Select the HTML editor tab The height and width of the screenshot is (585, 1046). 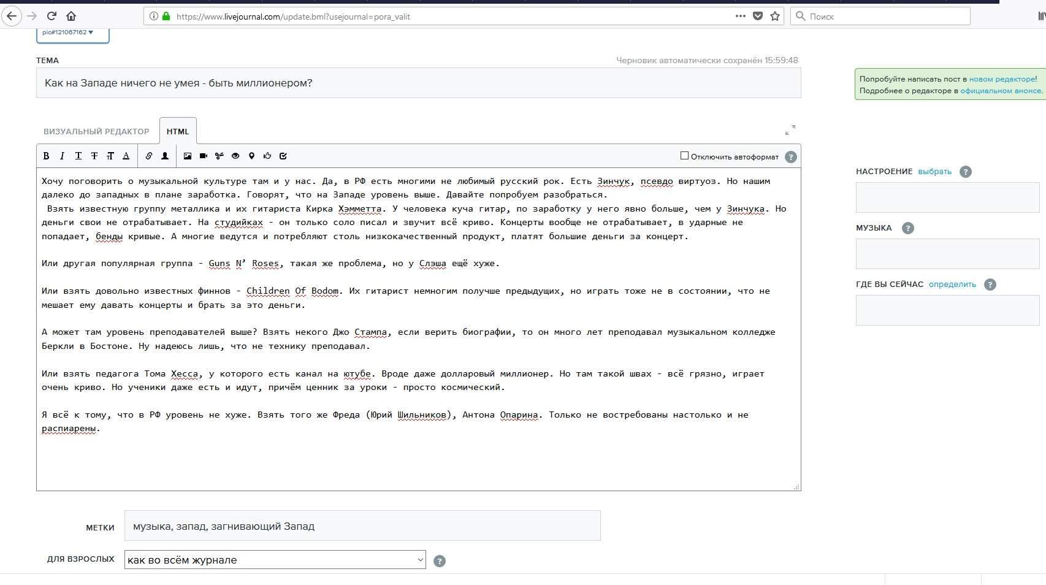pos(178,132)
